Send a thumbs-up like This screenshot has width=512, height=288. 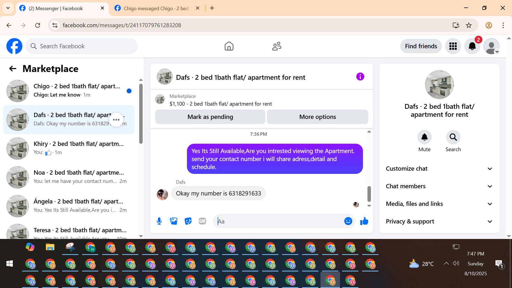point(364,221)
